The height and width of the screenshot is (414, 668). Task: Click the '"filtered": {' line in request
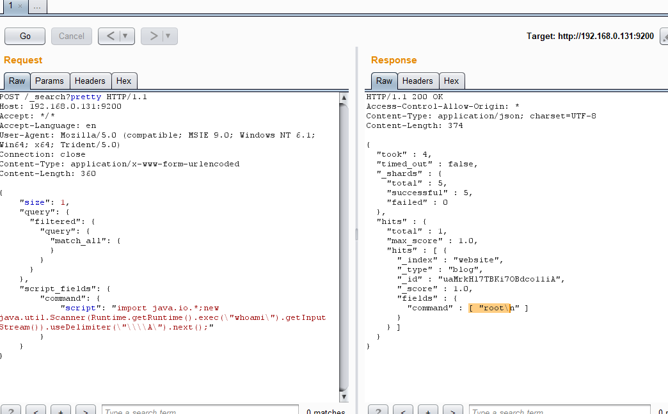tap(63, 221)
